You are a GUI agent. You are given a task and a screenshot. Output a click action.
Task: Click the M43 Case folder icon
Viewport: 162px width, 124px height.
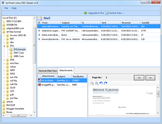click(x=11, y=53)
